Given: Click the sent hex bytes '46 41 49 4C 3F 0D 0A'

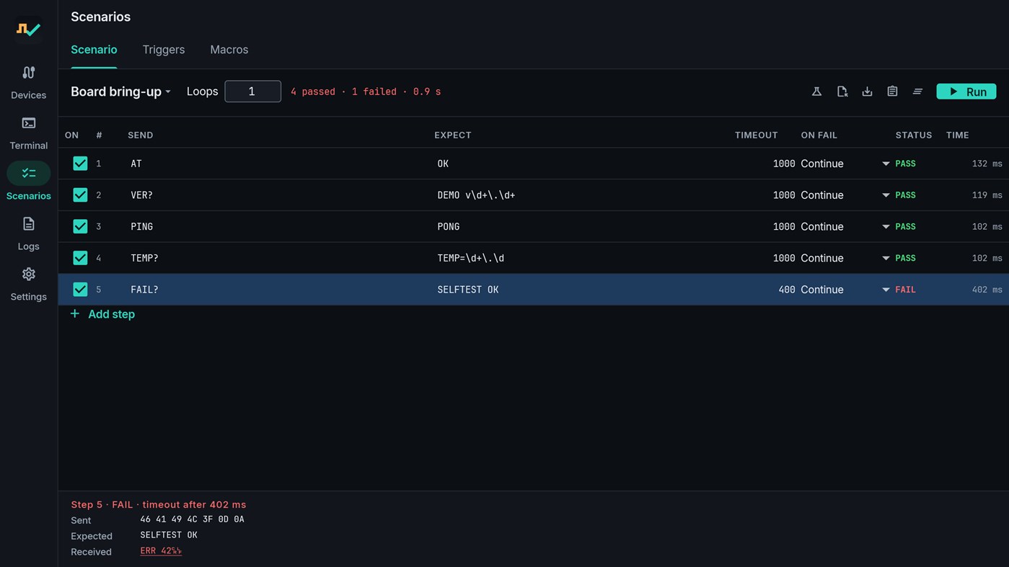Looking at the screenshot, I should 192,519.
